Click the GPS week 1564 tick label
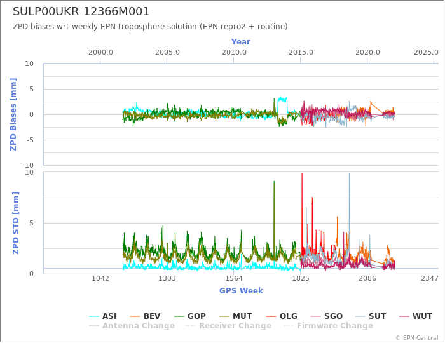Screen dimensions: 445x343 (234, 278)
